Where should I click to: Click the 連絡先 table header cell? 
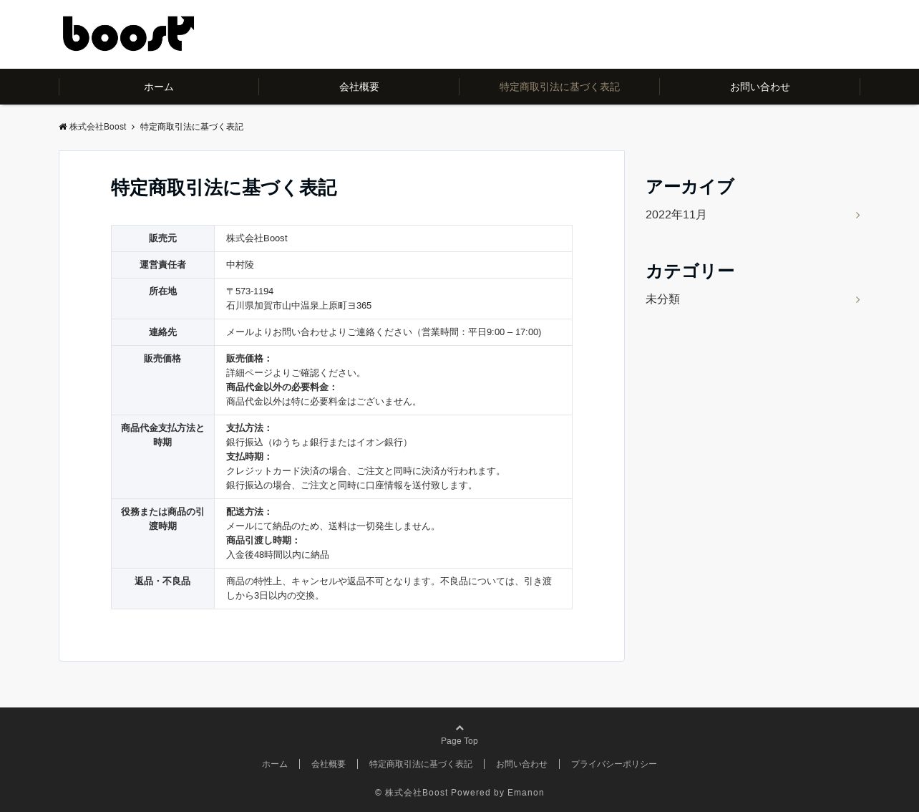click(162, 332)
